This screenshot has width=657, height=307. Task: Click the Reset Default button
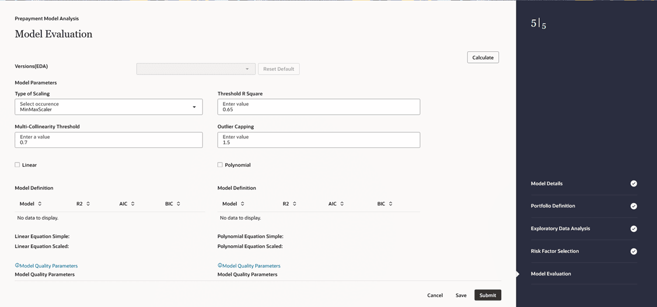tap(279, 69)
